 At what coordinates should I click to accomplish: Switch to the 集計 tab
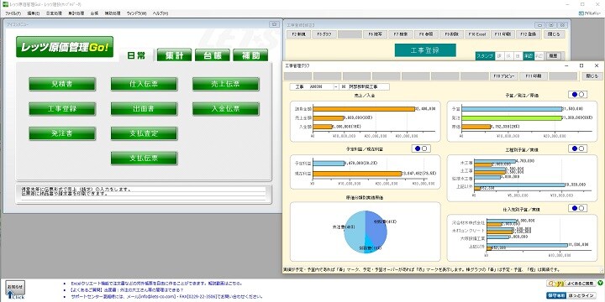click(175, 55)
